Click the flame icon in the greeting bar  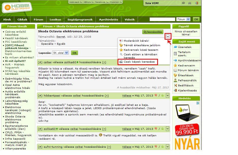tap(190, 3)
